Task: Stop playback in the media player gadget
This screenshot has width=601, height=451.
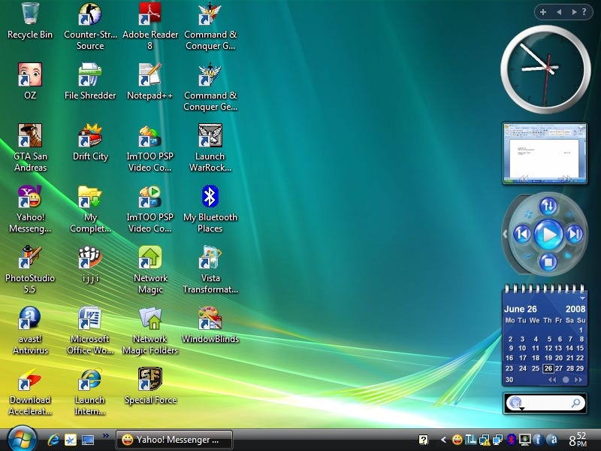Action: click(x=548, y=262)
